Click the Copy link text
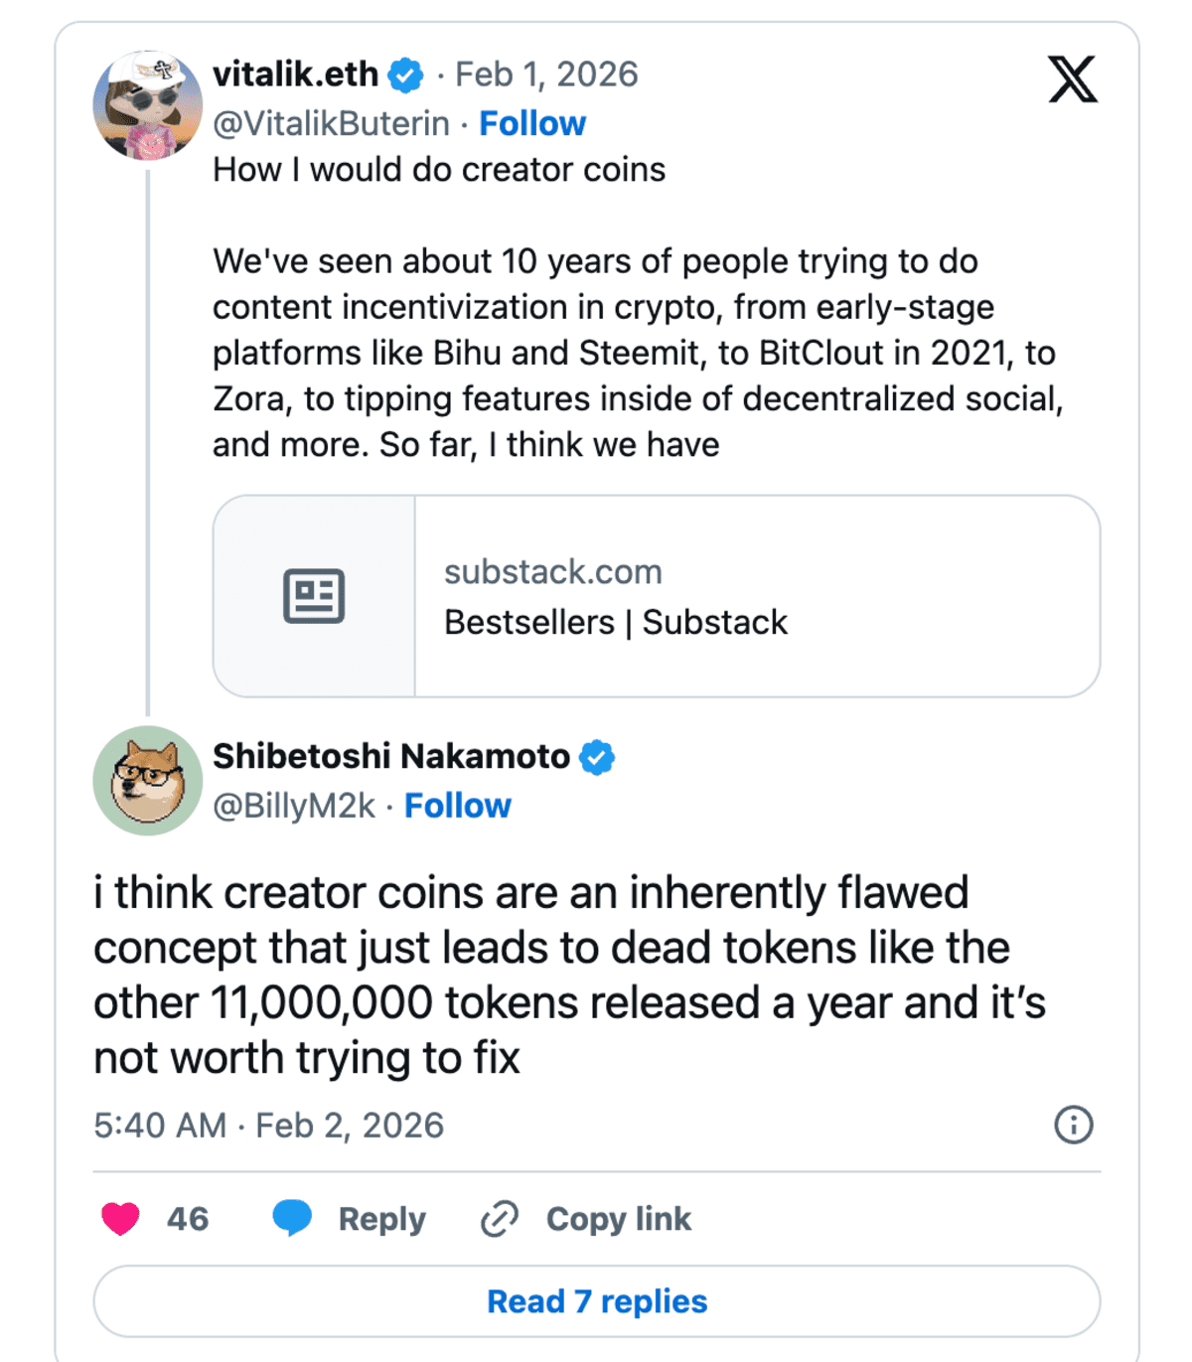Screen dimensions: 1192x1362 [x=618, y=1219]
